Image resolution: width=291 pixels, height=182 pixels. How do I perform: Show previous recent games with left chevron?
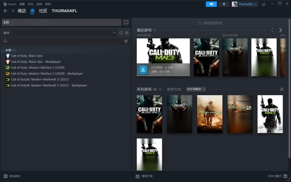click(272, 30)
